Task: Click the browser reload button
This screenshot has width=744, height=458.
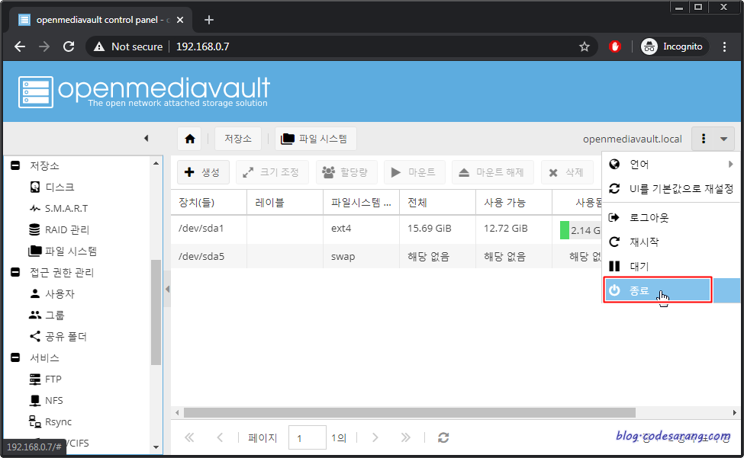Action: [69, 46]
